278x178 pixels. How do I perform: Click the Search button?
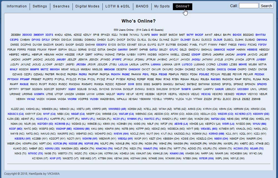click(x=266, y=6)
